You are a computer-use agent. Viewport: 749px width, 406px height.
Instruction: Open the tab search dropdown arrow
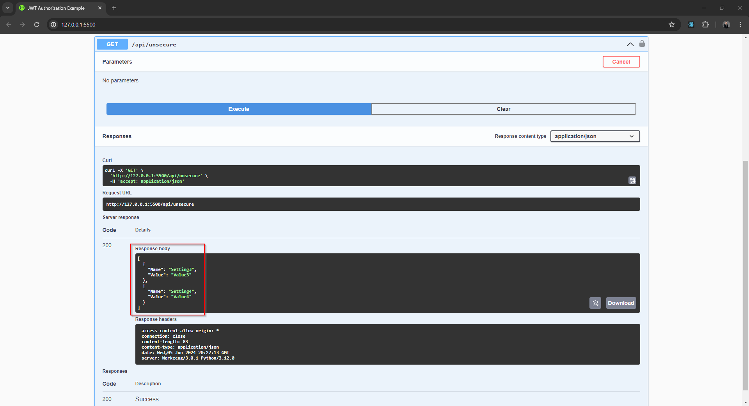point(7,8)
